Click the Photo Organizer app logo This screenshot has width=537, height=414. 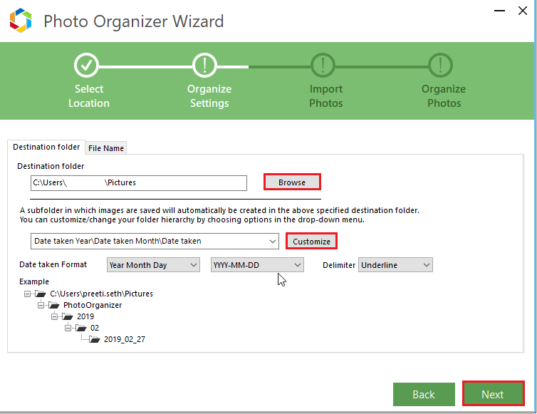[21, 21]
